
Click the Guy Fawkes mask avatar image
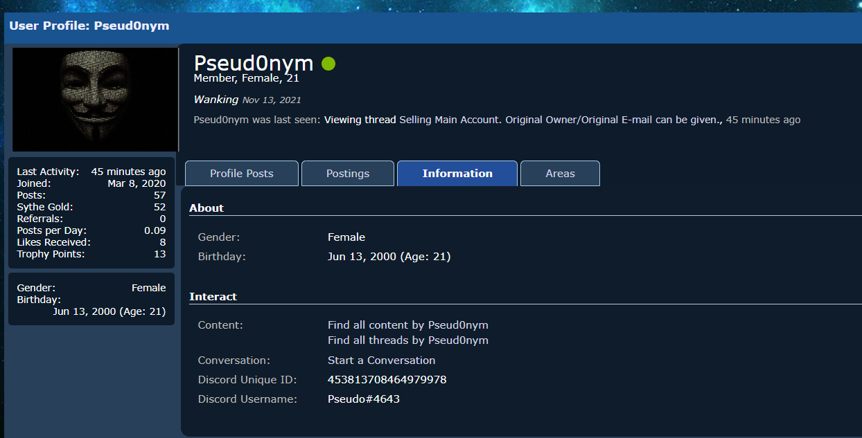[x=96, y=100]
